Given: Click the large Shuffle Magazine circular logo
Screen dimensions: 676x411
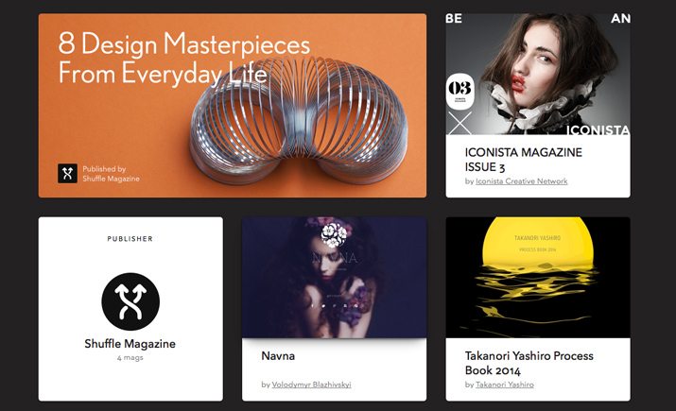Looking at the screenshot, I should [x=130, y=301].
